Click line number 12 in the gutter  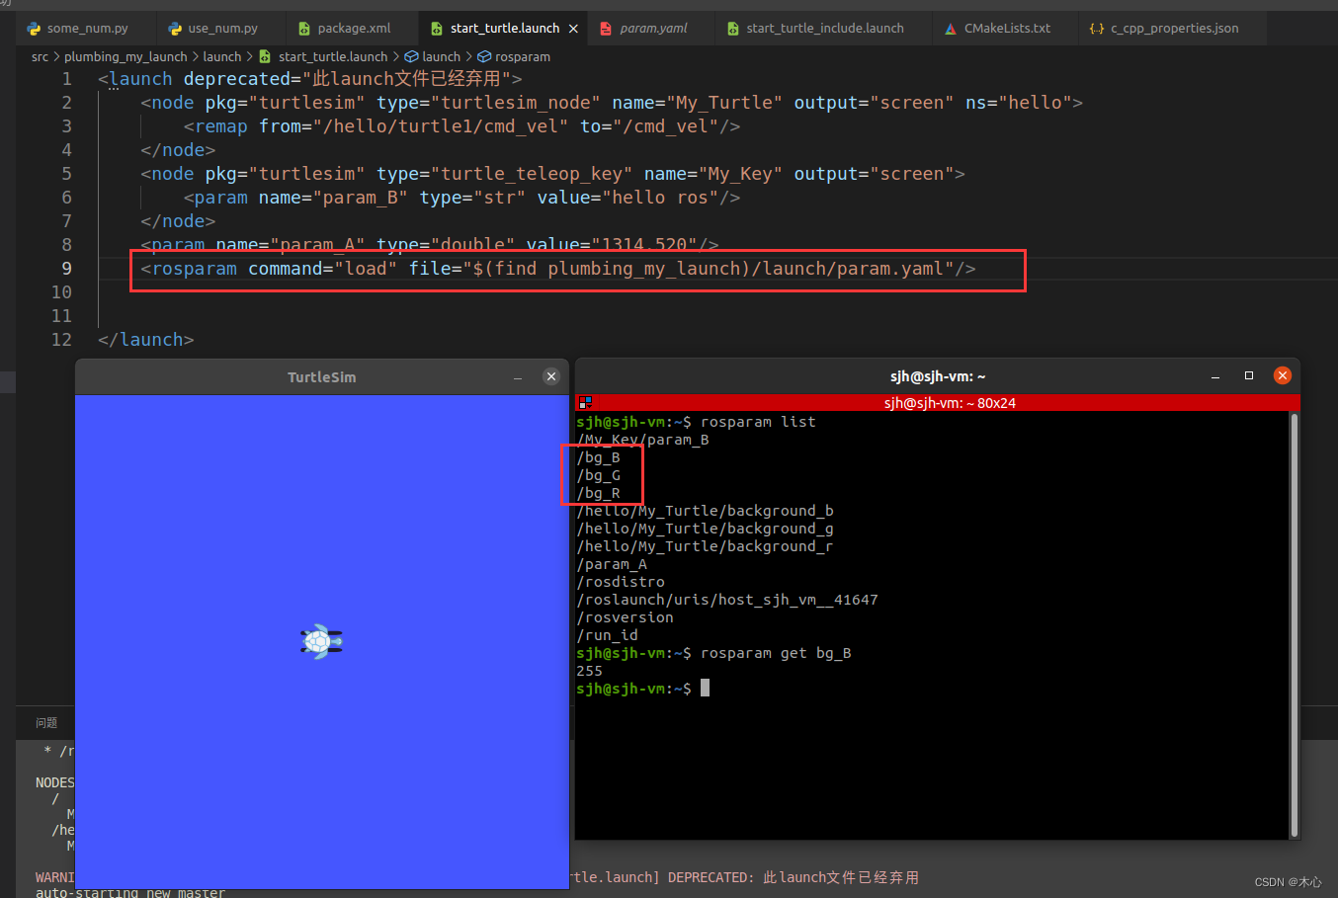[x=61, y=340]
